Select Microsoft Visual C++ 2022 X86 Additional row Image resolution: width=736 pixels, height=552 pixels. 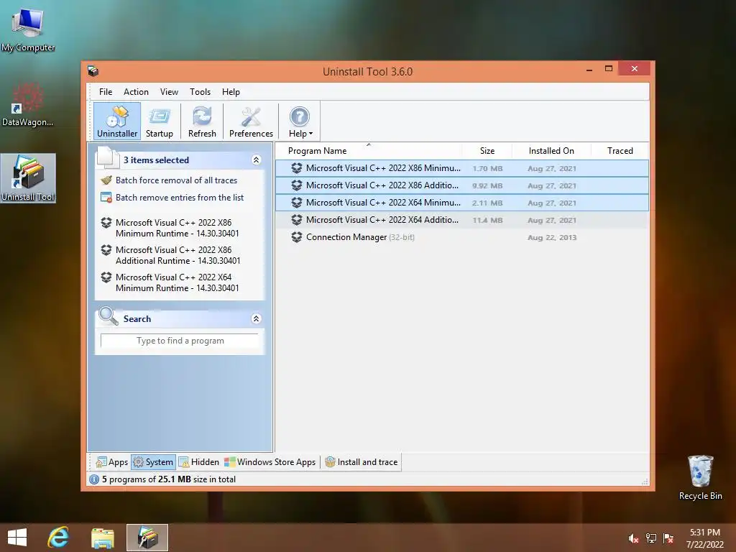pyautogui.click(x=462, y=185)
